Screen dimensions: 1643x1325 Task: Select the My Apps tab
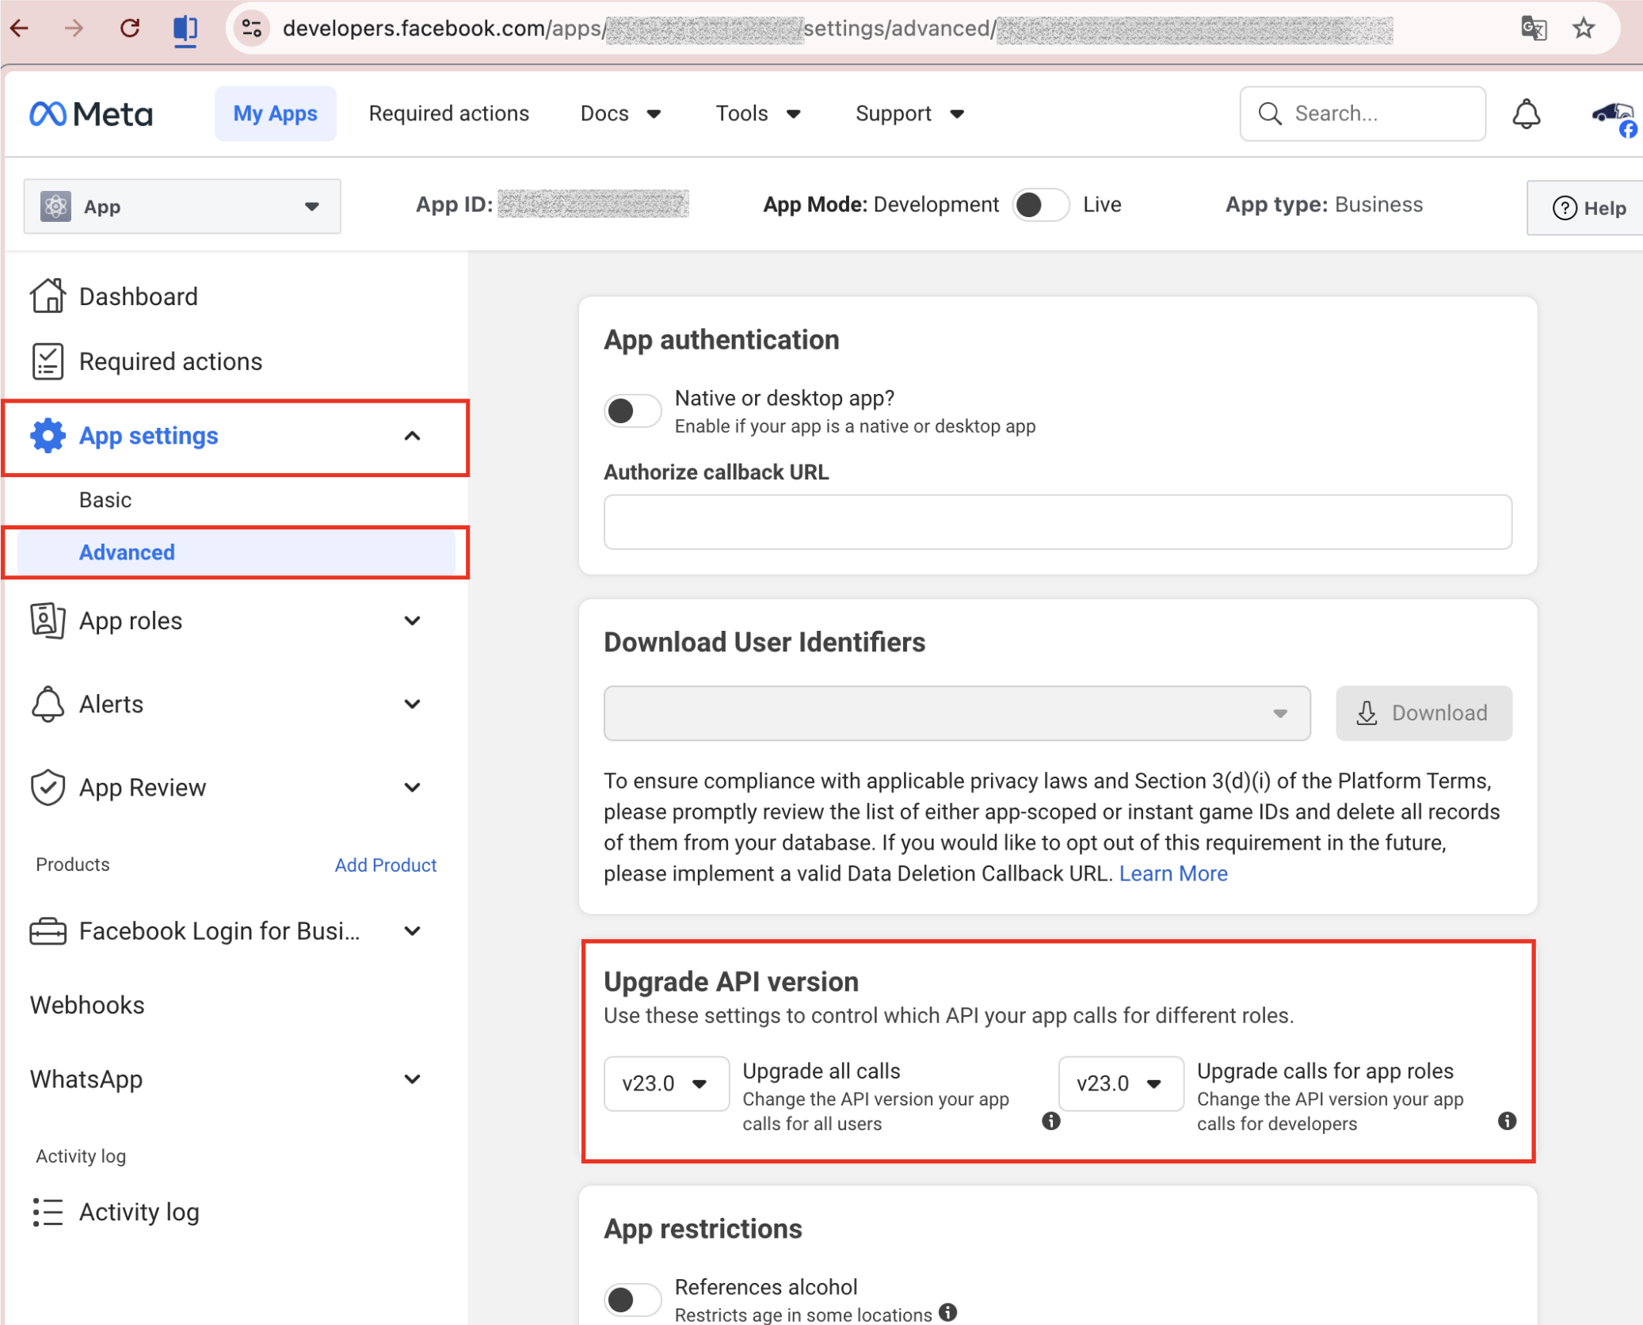[x=275, y=114]
